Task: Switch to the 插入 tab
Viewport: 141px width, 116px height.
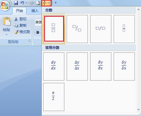Action: [35, 11]
